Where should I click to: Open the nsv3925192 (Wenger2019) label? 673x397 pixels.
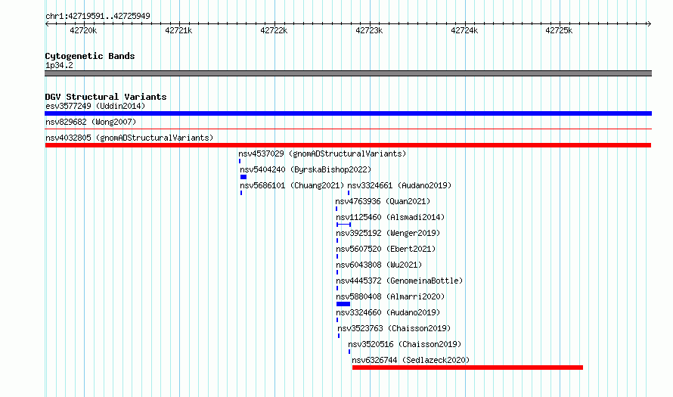[x=388, y=233]
